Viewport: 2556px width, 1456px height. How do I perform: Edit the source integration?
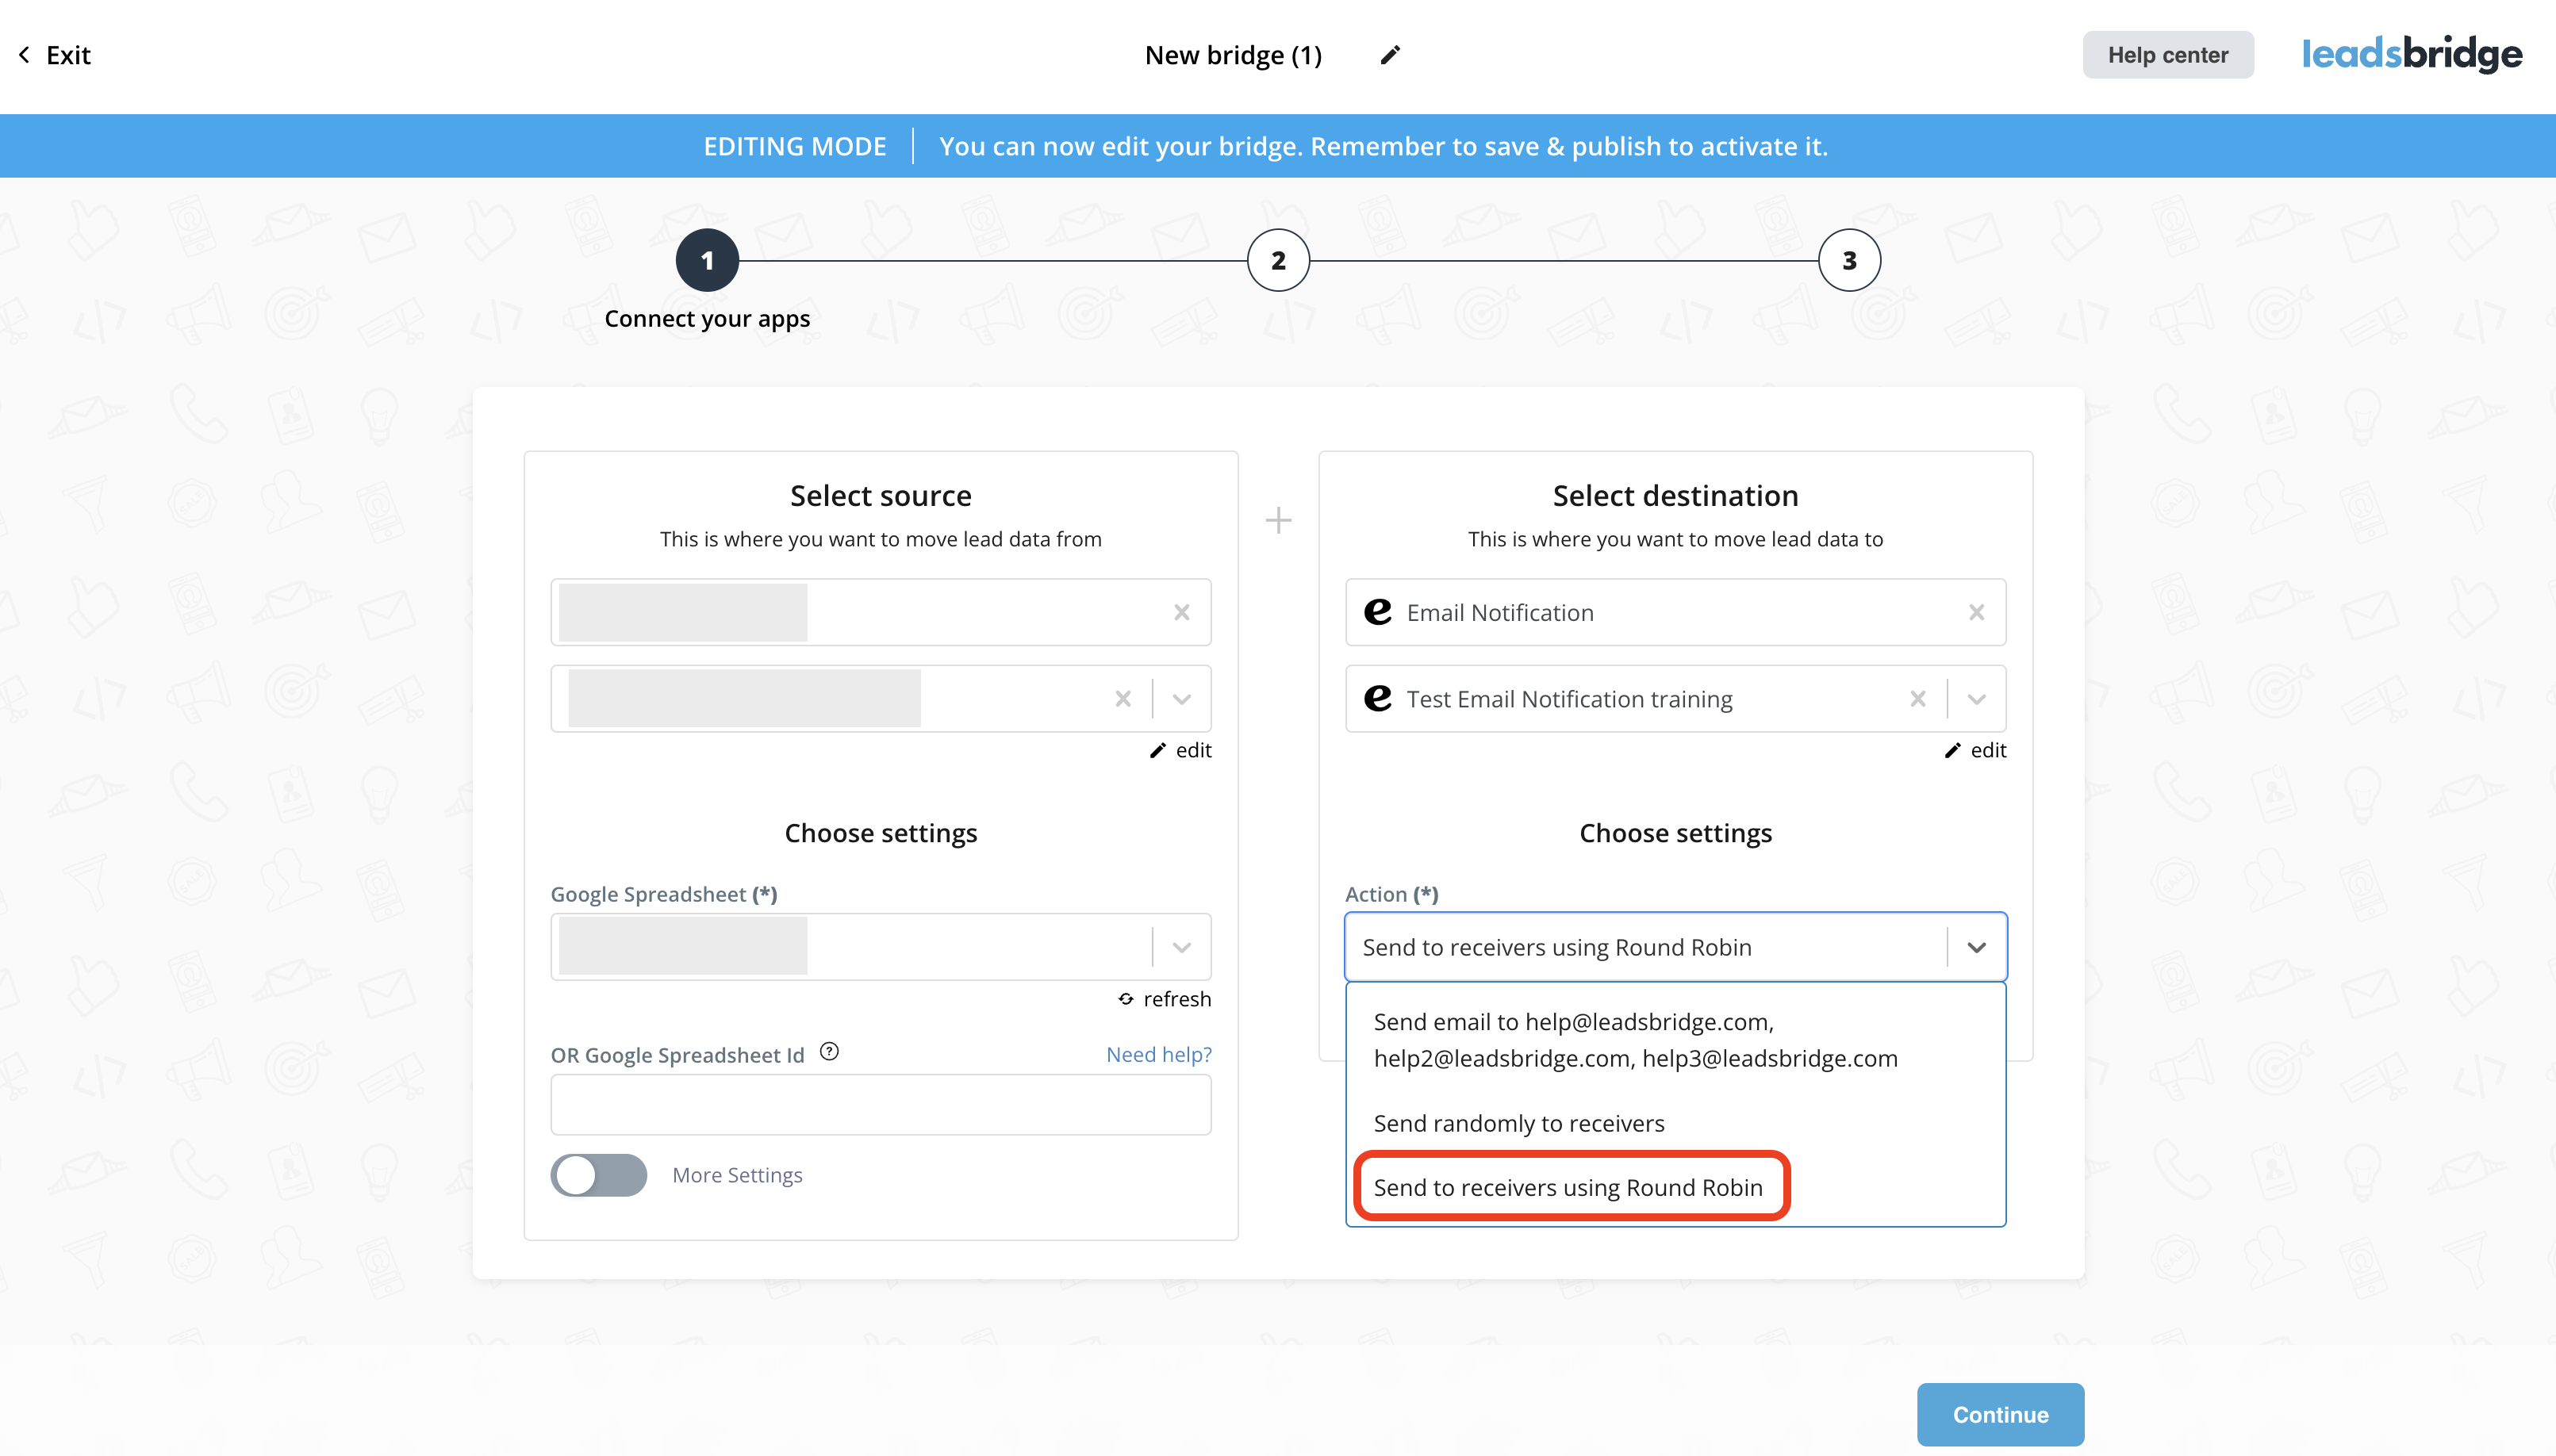tap(1180, 750)
